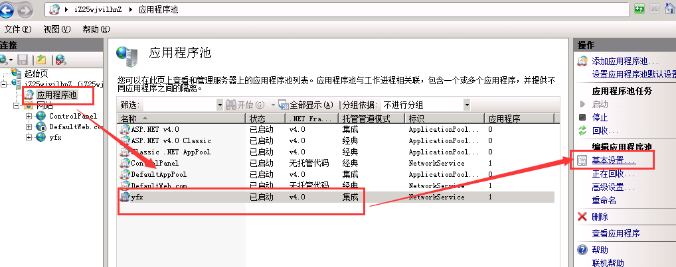676x267 pixels.
Task: Sort by the 托管管道模式 column header
Action: 372,118
